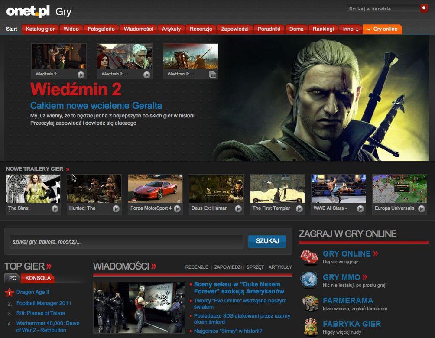Viewport: 435px width, 338px height.
Task: Open the GRY MMO sidebar link
Action: (341, 277)
